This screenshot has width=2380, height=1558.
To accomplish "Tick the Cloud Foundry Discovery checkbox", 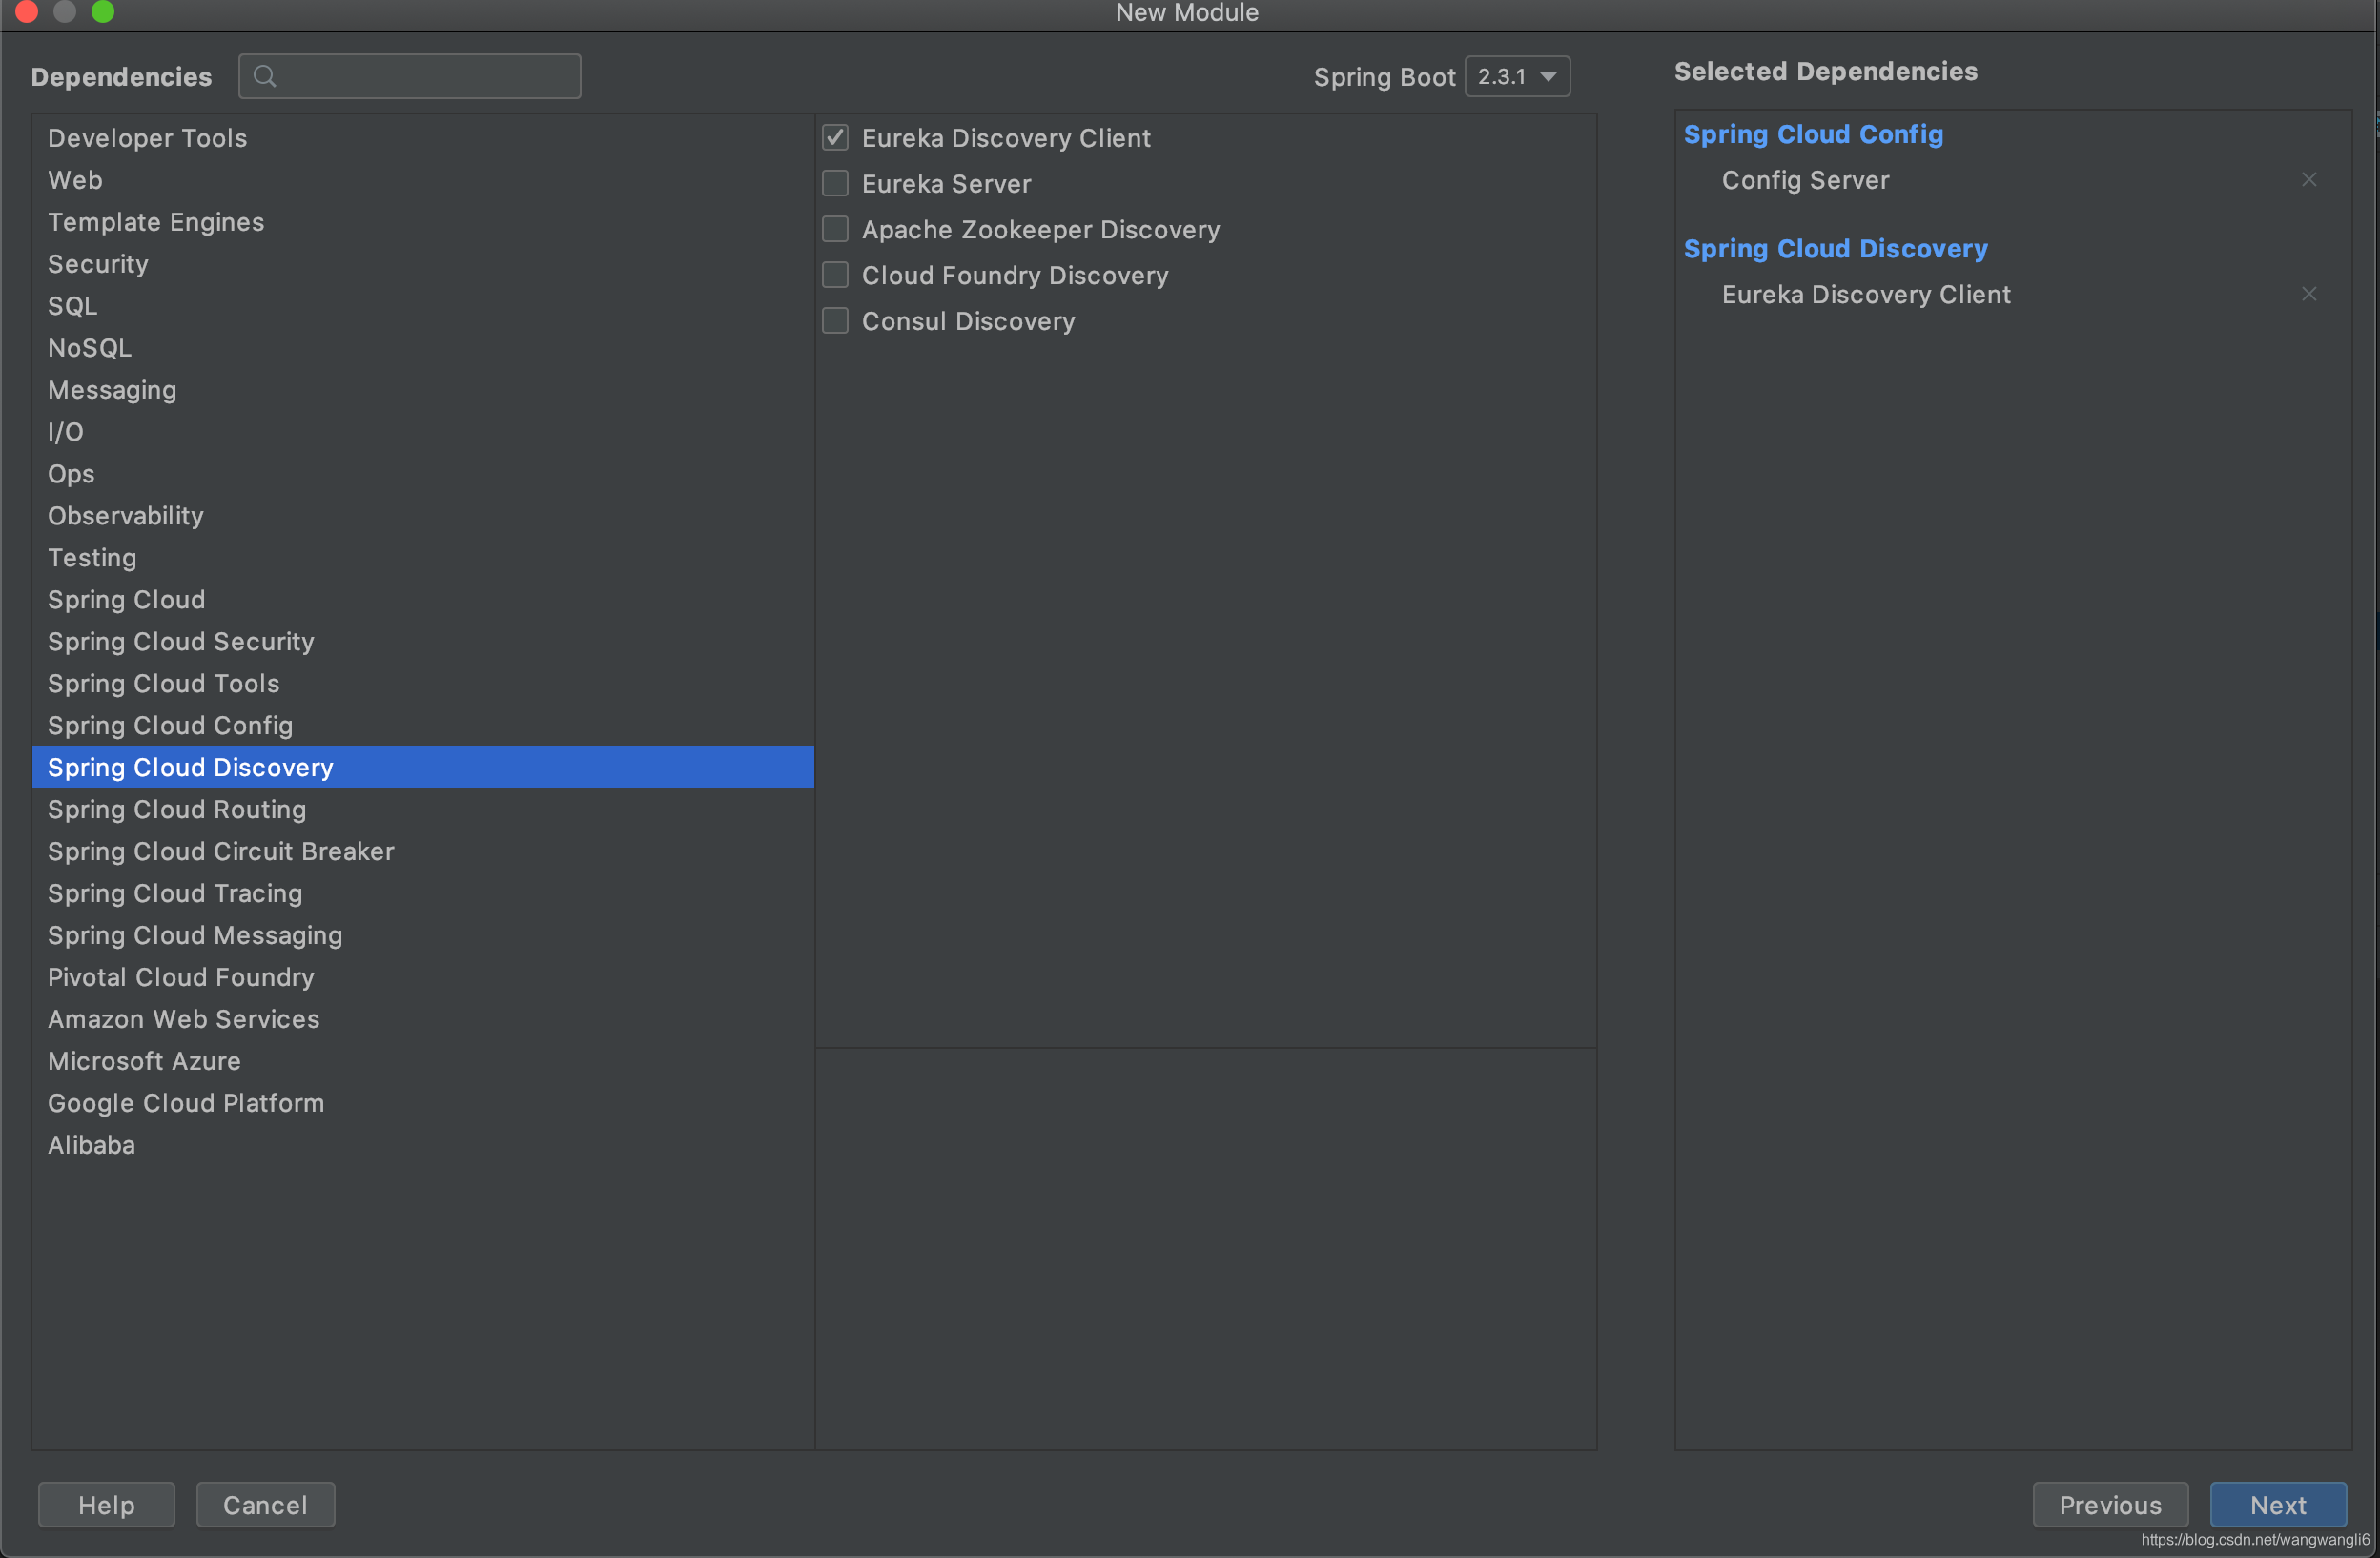I will pyautogui.click(x=835, y=275).
